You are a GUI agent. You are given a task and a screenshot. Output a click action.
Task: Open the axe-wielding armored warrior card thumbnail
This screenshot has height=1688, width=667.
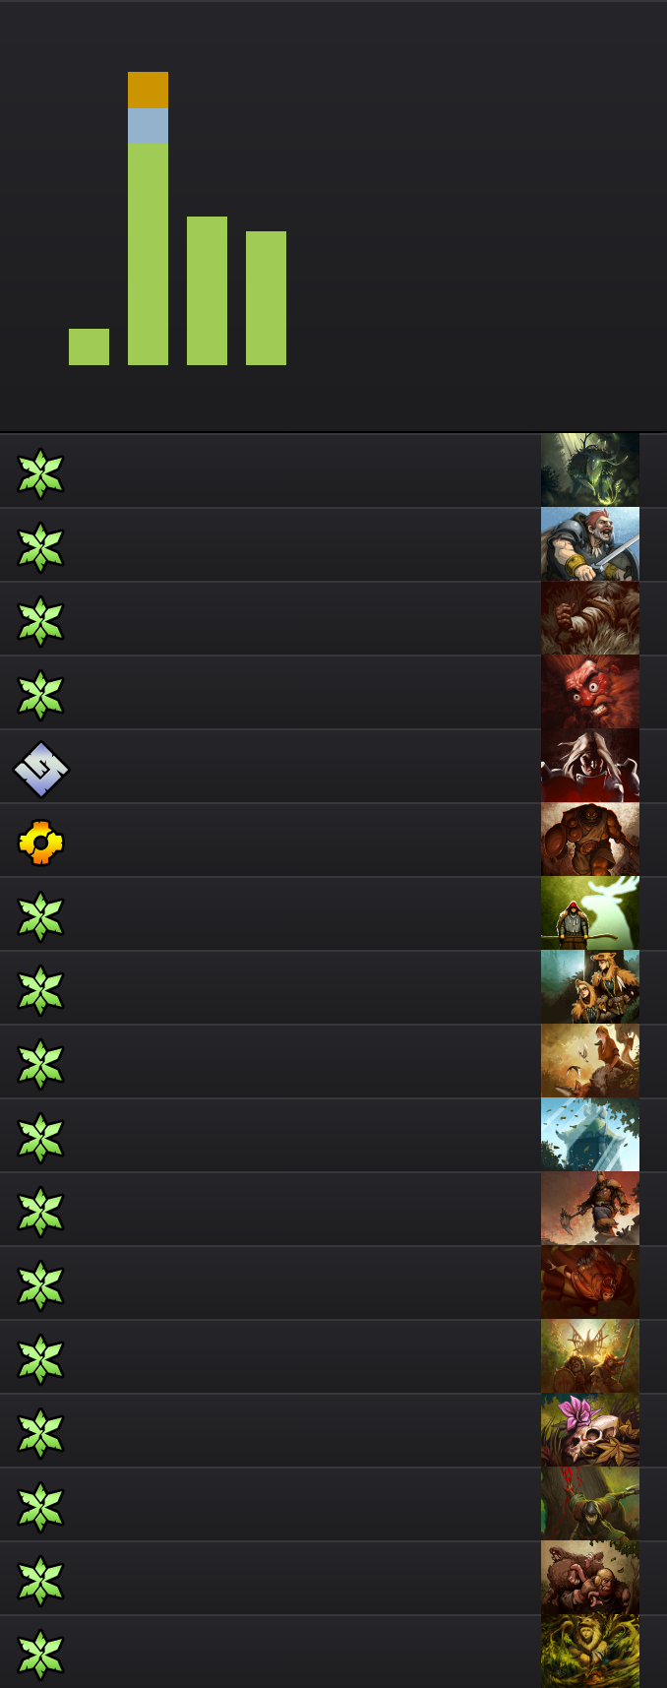590,1209
